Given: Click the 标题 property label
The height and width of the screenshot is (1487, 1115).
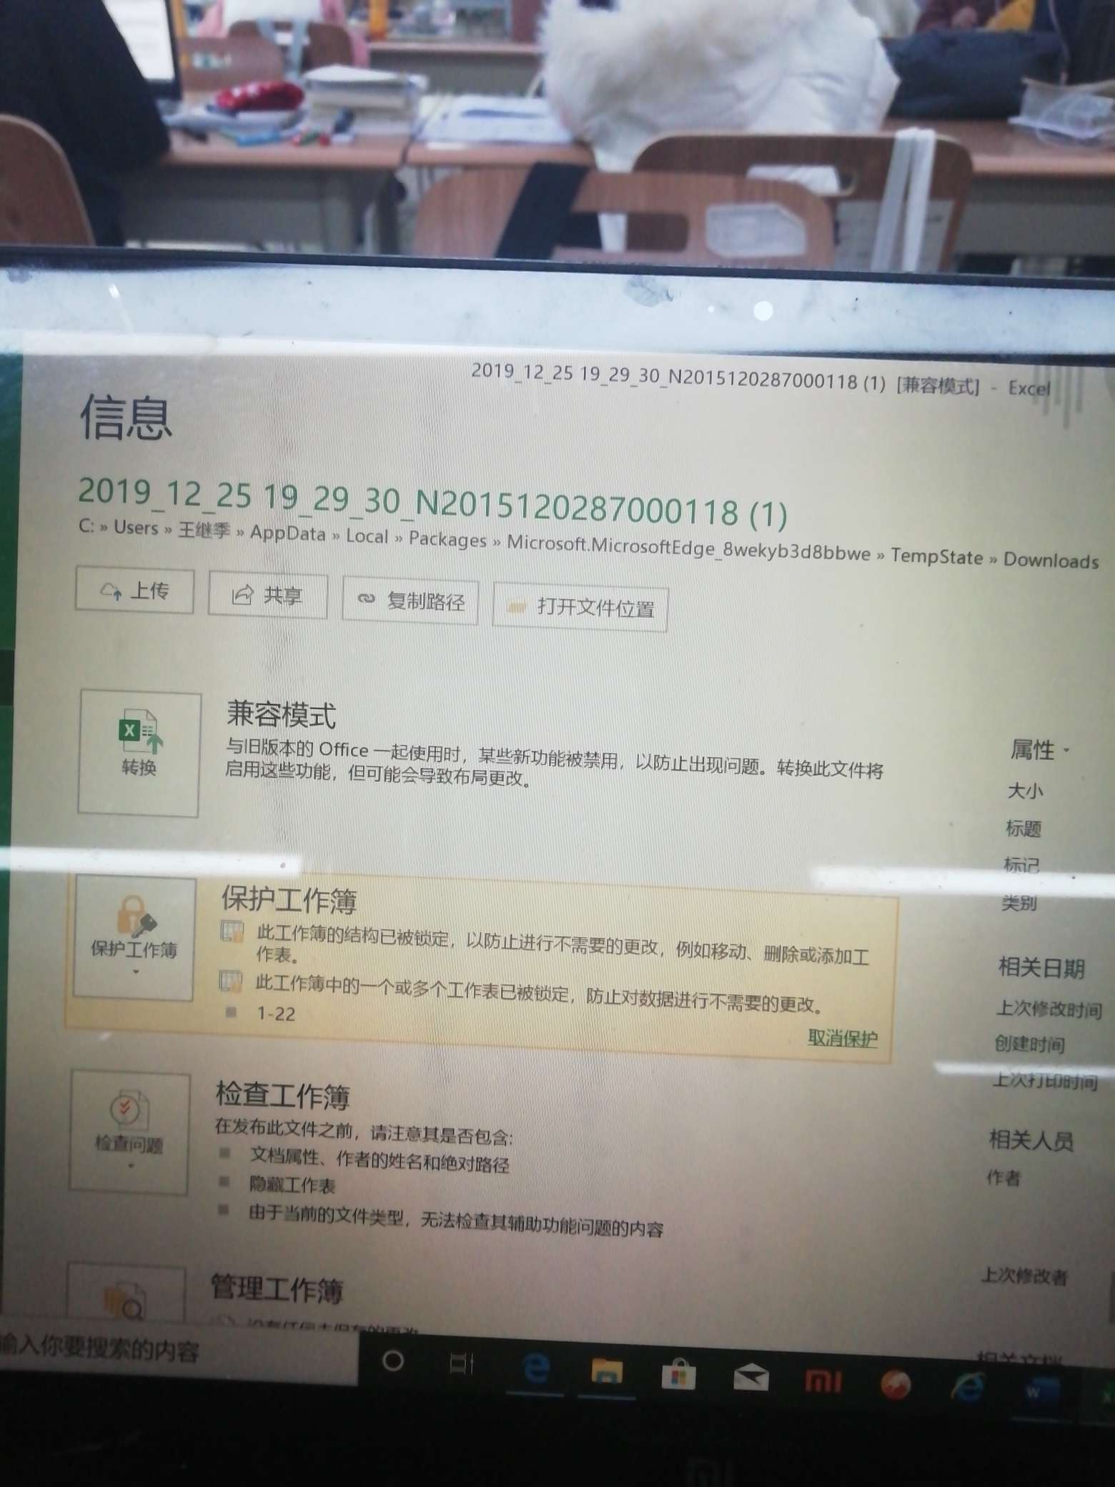Looking at the screenshot, I should tap(1024, 829).
